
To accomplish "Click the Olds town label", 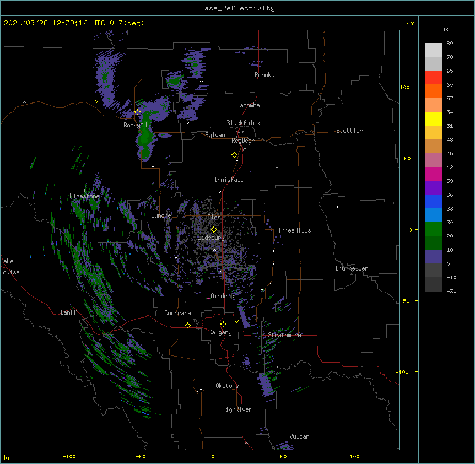I will click(x=214, y=217).
